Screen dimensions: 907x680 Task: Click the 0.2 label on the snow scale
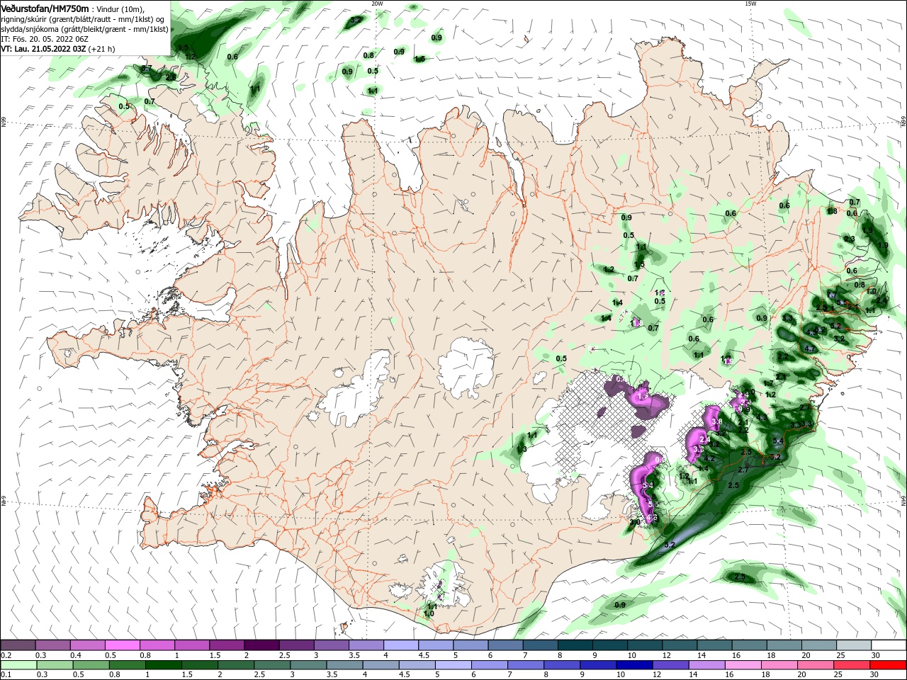pos(5,655)
